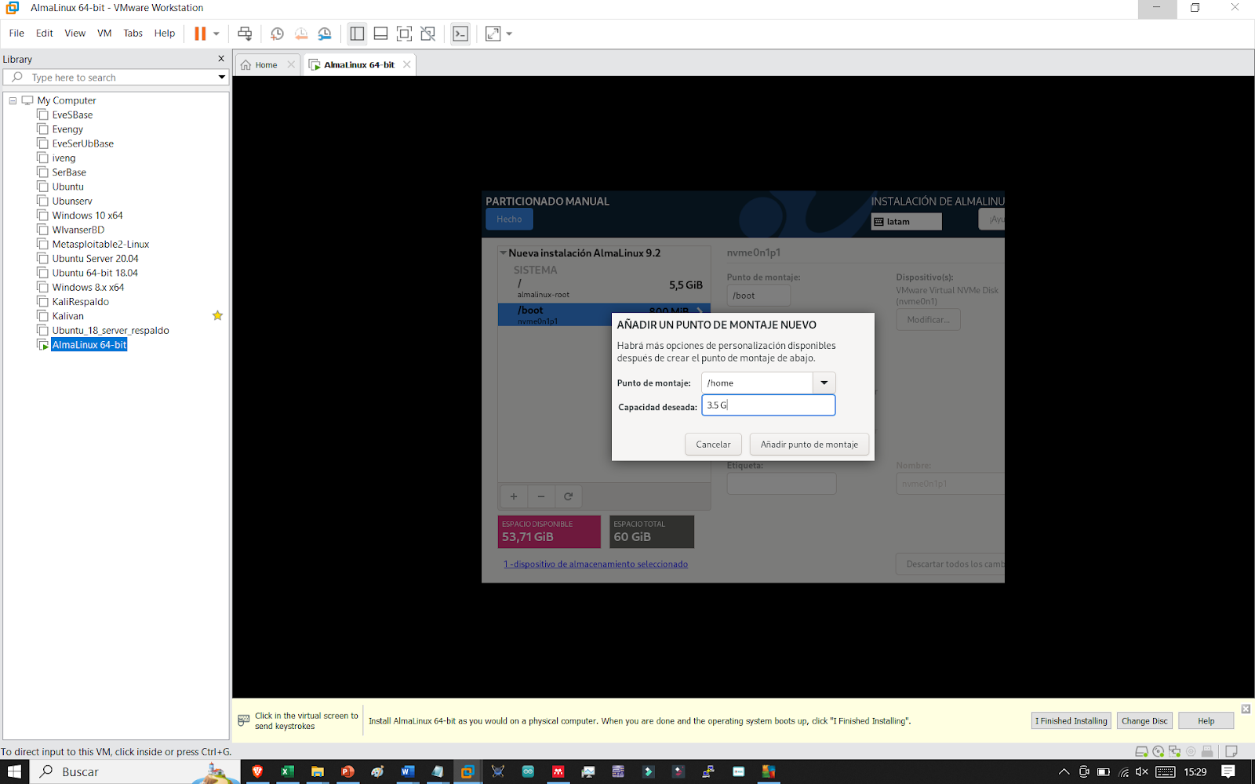The image size is (1255, 784).
Task: Click the plus add mount point button
Action: 514,496
